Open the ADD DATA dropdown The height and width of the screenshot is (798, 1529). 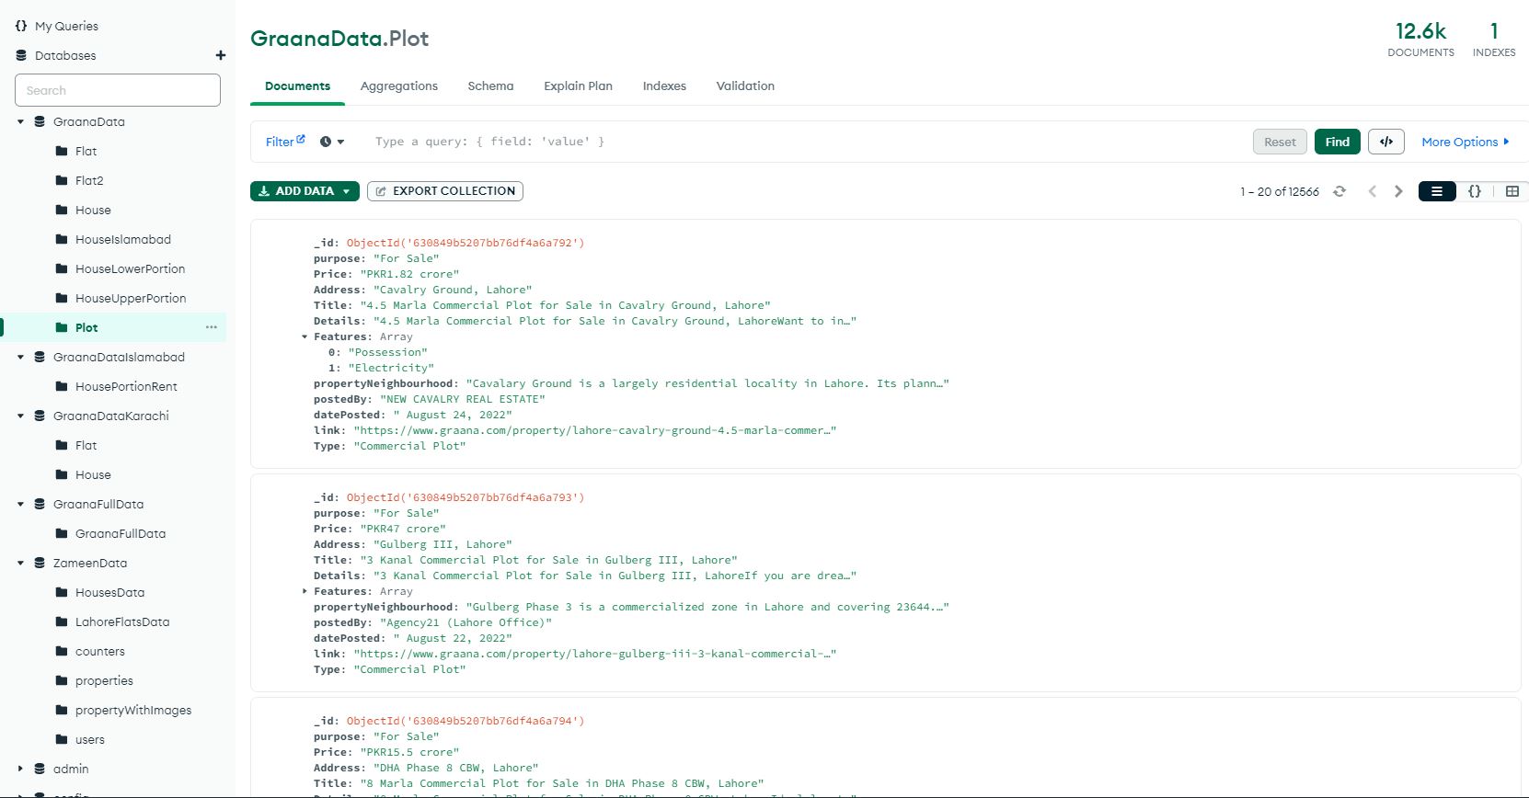(x=305, y=191)
